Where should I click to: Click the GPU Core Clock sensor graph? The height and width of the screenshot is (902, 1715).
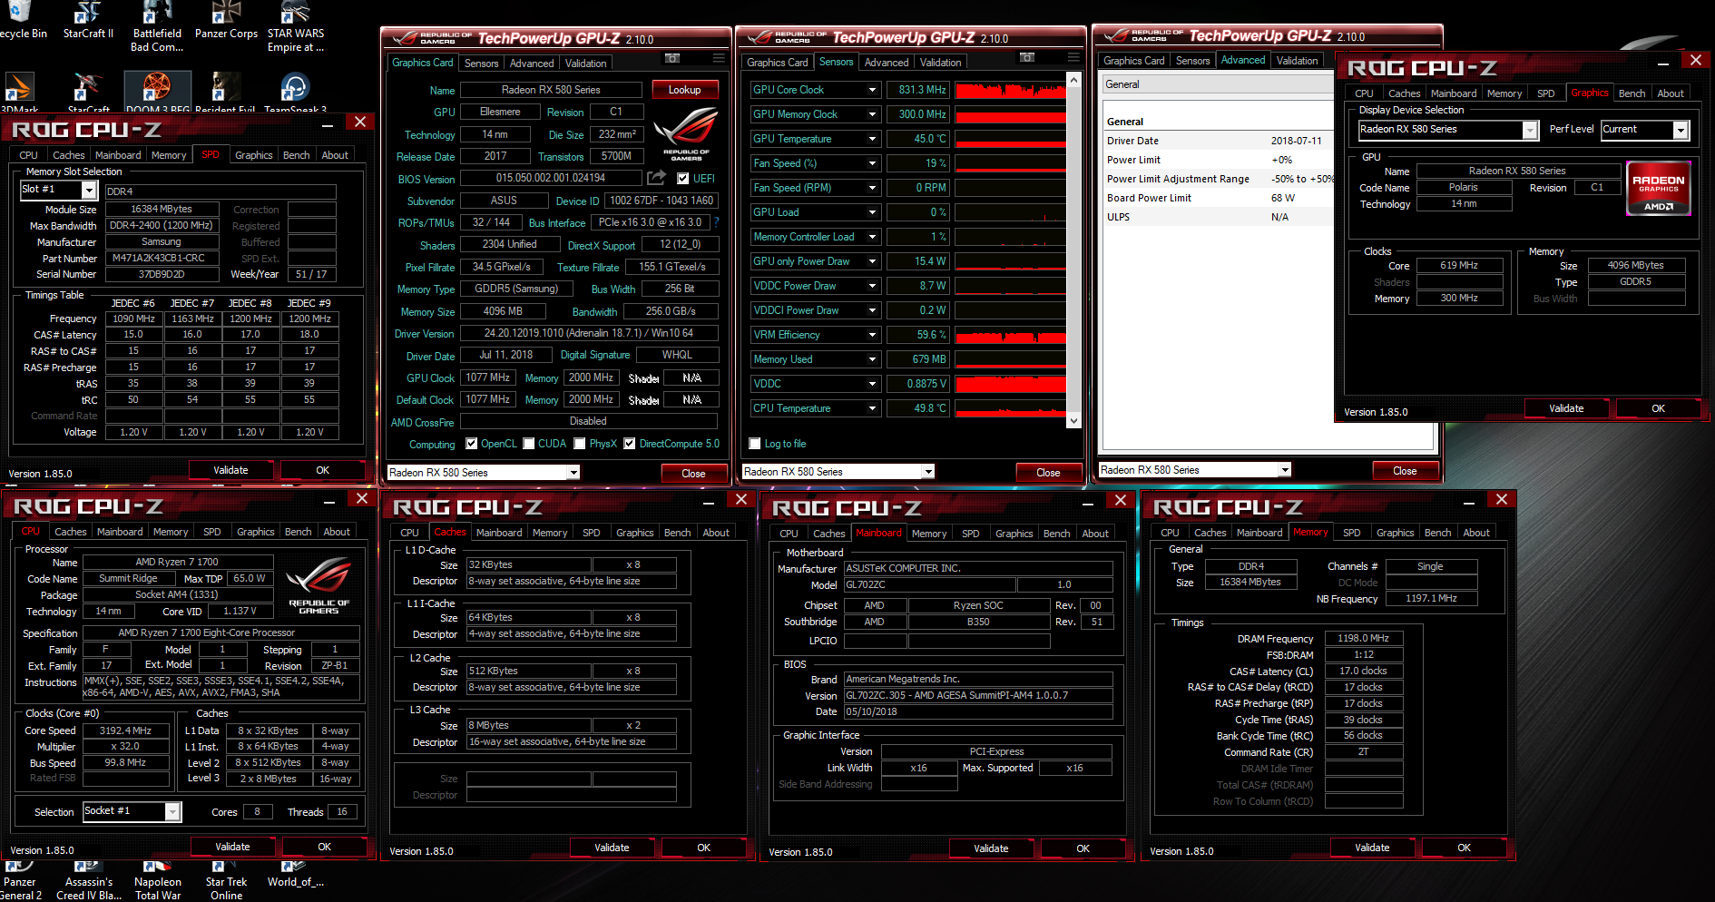[1009, 90]
